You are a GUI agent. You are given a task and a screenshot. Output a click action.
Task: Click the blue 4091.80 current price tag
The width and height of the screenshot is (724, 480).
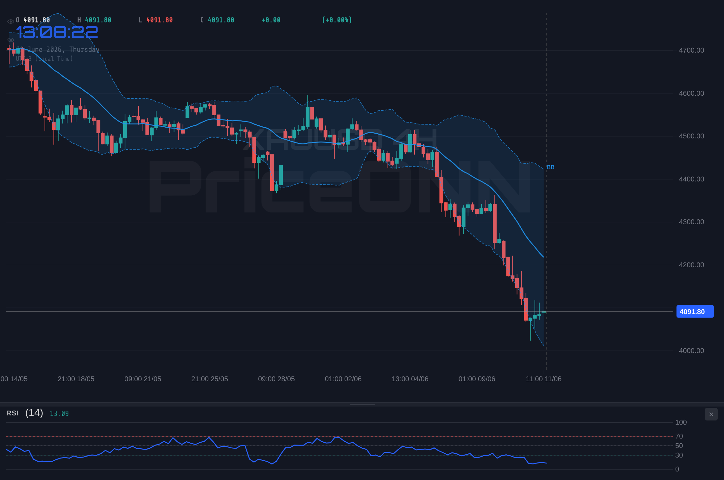695,312
